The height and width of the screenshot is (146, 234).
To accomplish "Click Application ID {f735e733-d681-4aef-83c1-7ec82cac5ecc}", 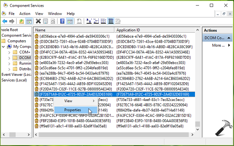I will coord(151,100).
